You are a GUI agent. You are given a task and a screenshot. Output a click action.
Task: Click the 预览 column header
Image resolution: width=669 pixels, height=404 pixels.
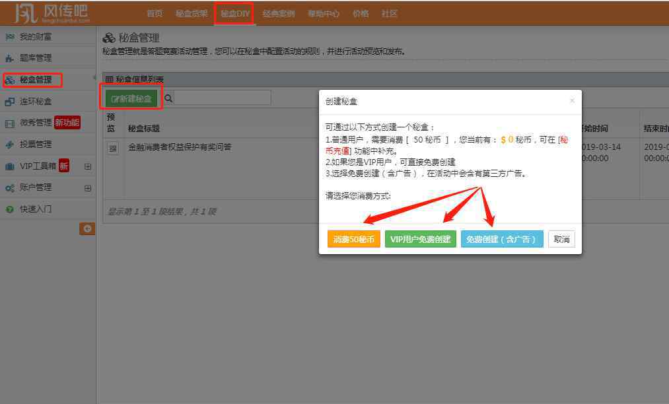pos(111,123)
